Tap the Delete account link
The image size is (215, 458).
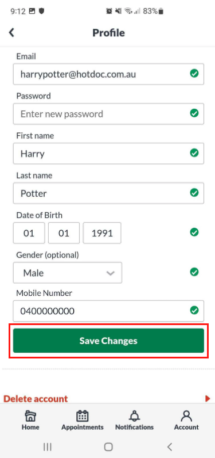pos(36,399)
